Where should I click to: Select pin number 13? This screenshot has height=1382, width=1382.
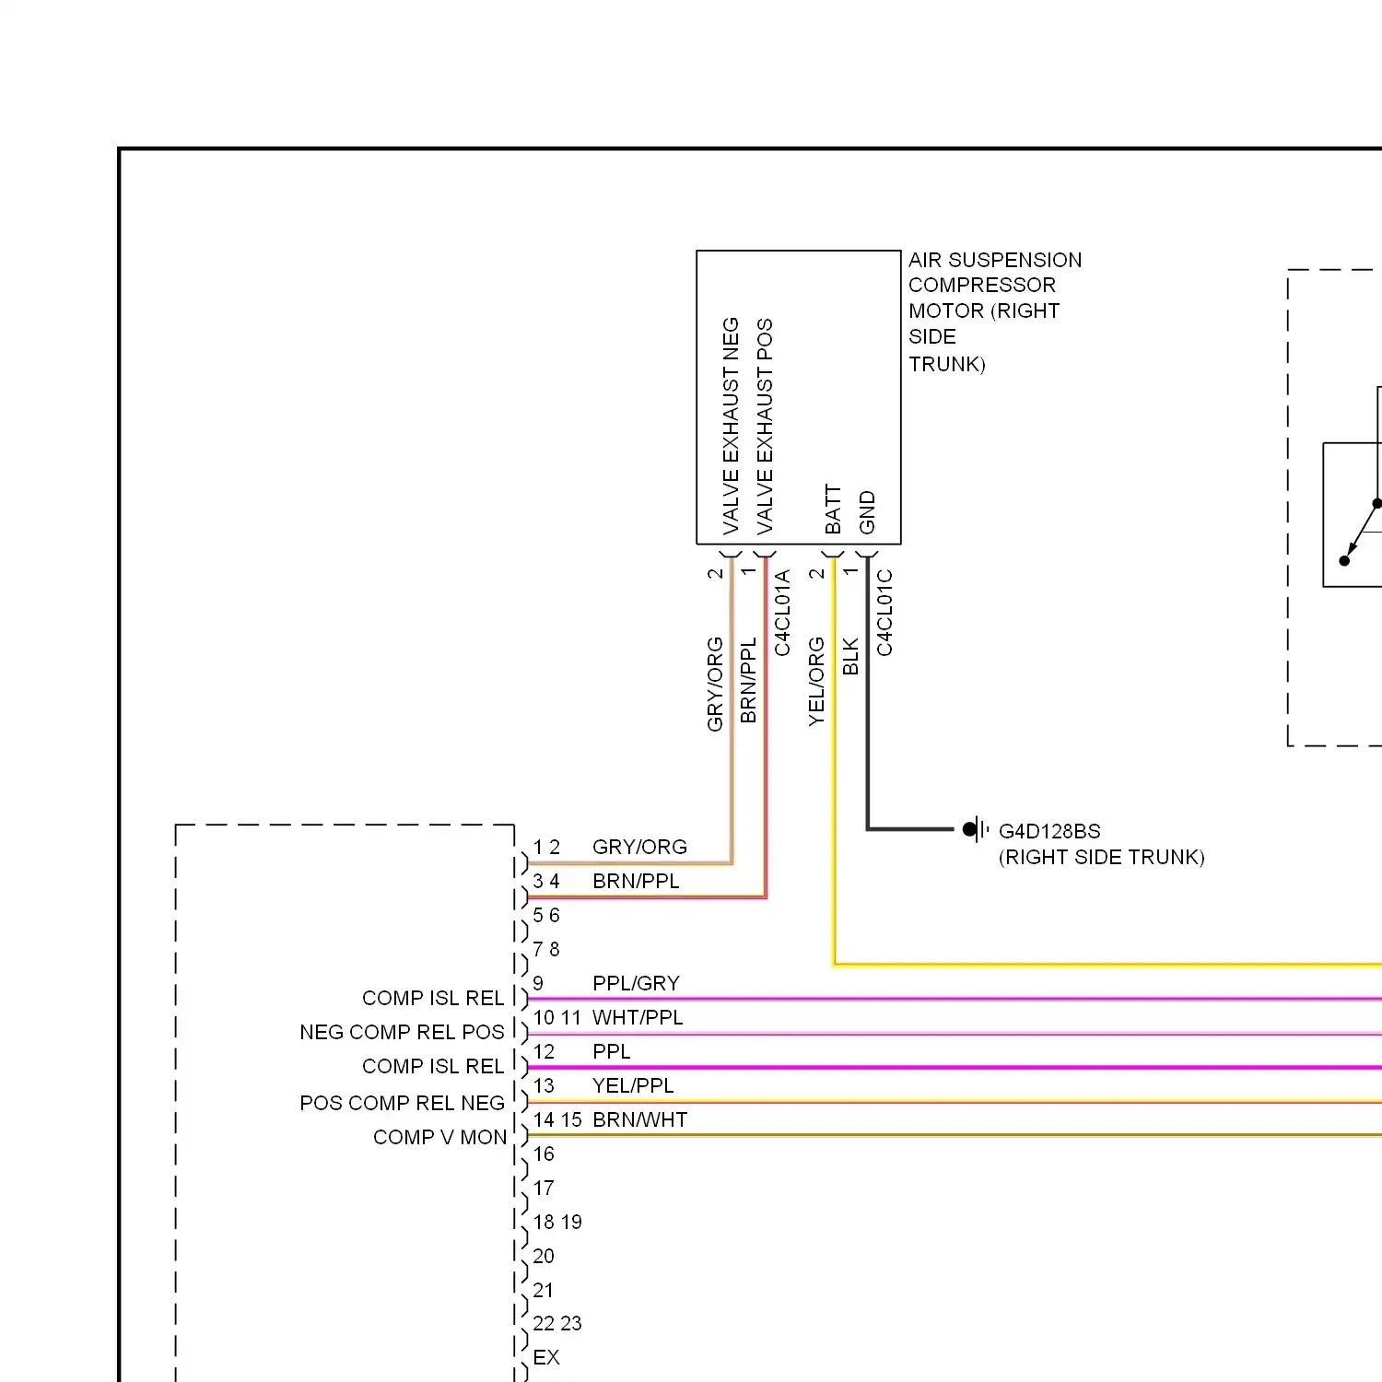[x=544, y=1085]
